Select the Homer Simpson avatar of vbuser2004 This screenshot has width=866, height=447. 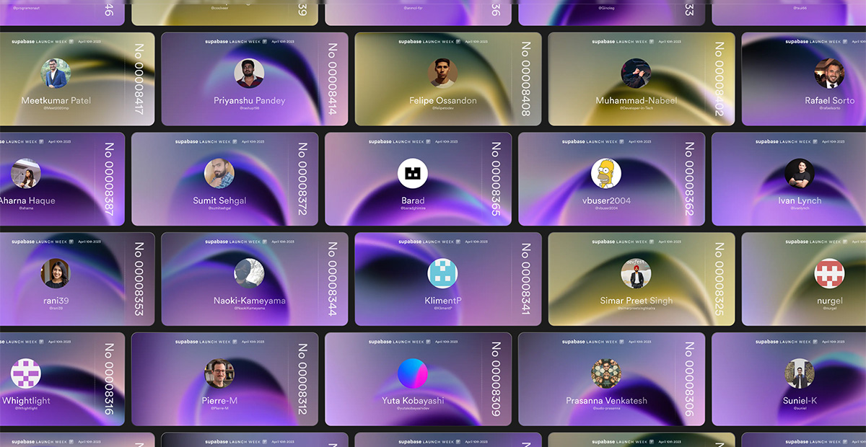point(606,174)
